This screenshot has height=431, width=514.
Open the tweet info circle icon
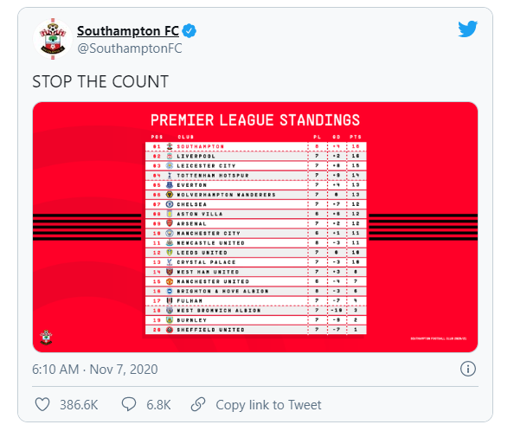coord(468,369)
